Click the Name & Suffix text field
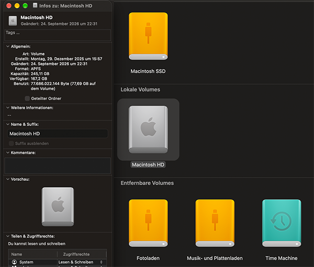Viewport: 314px width, 267px height. 58,134
